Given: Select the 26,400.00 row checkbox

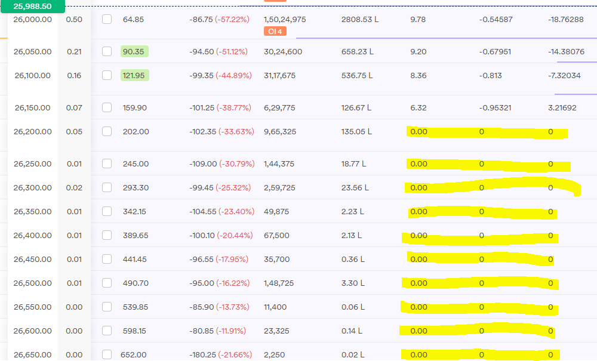Looking at the screenshot, I should point(107,235).
